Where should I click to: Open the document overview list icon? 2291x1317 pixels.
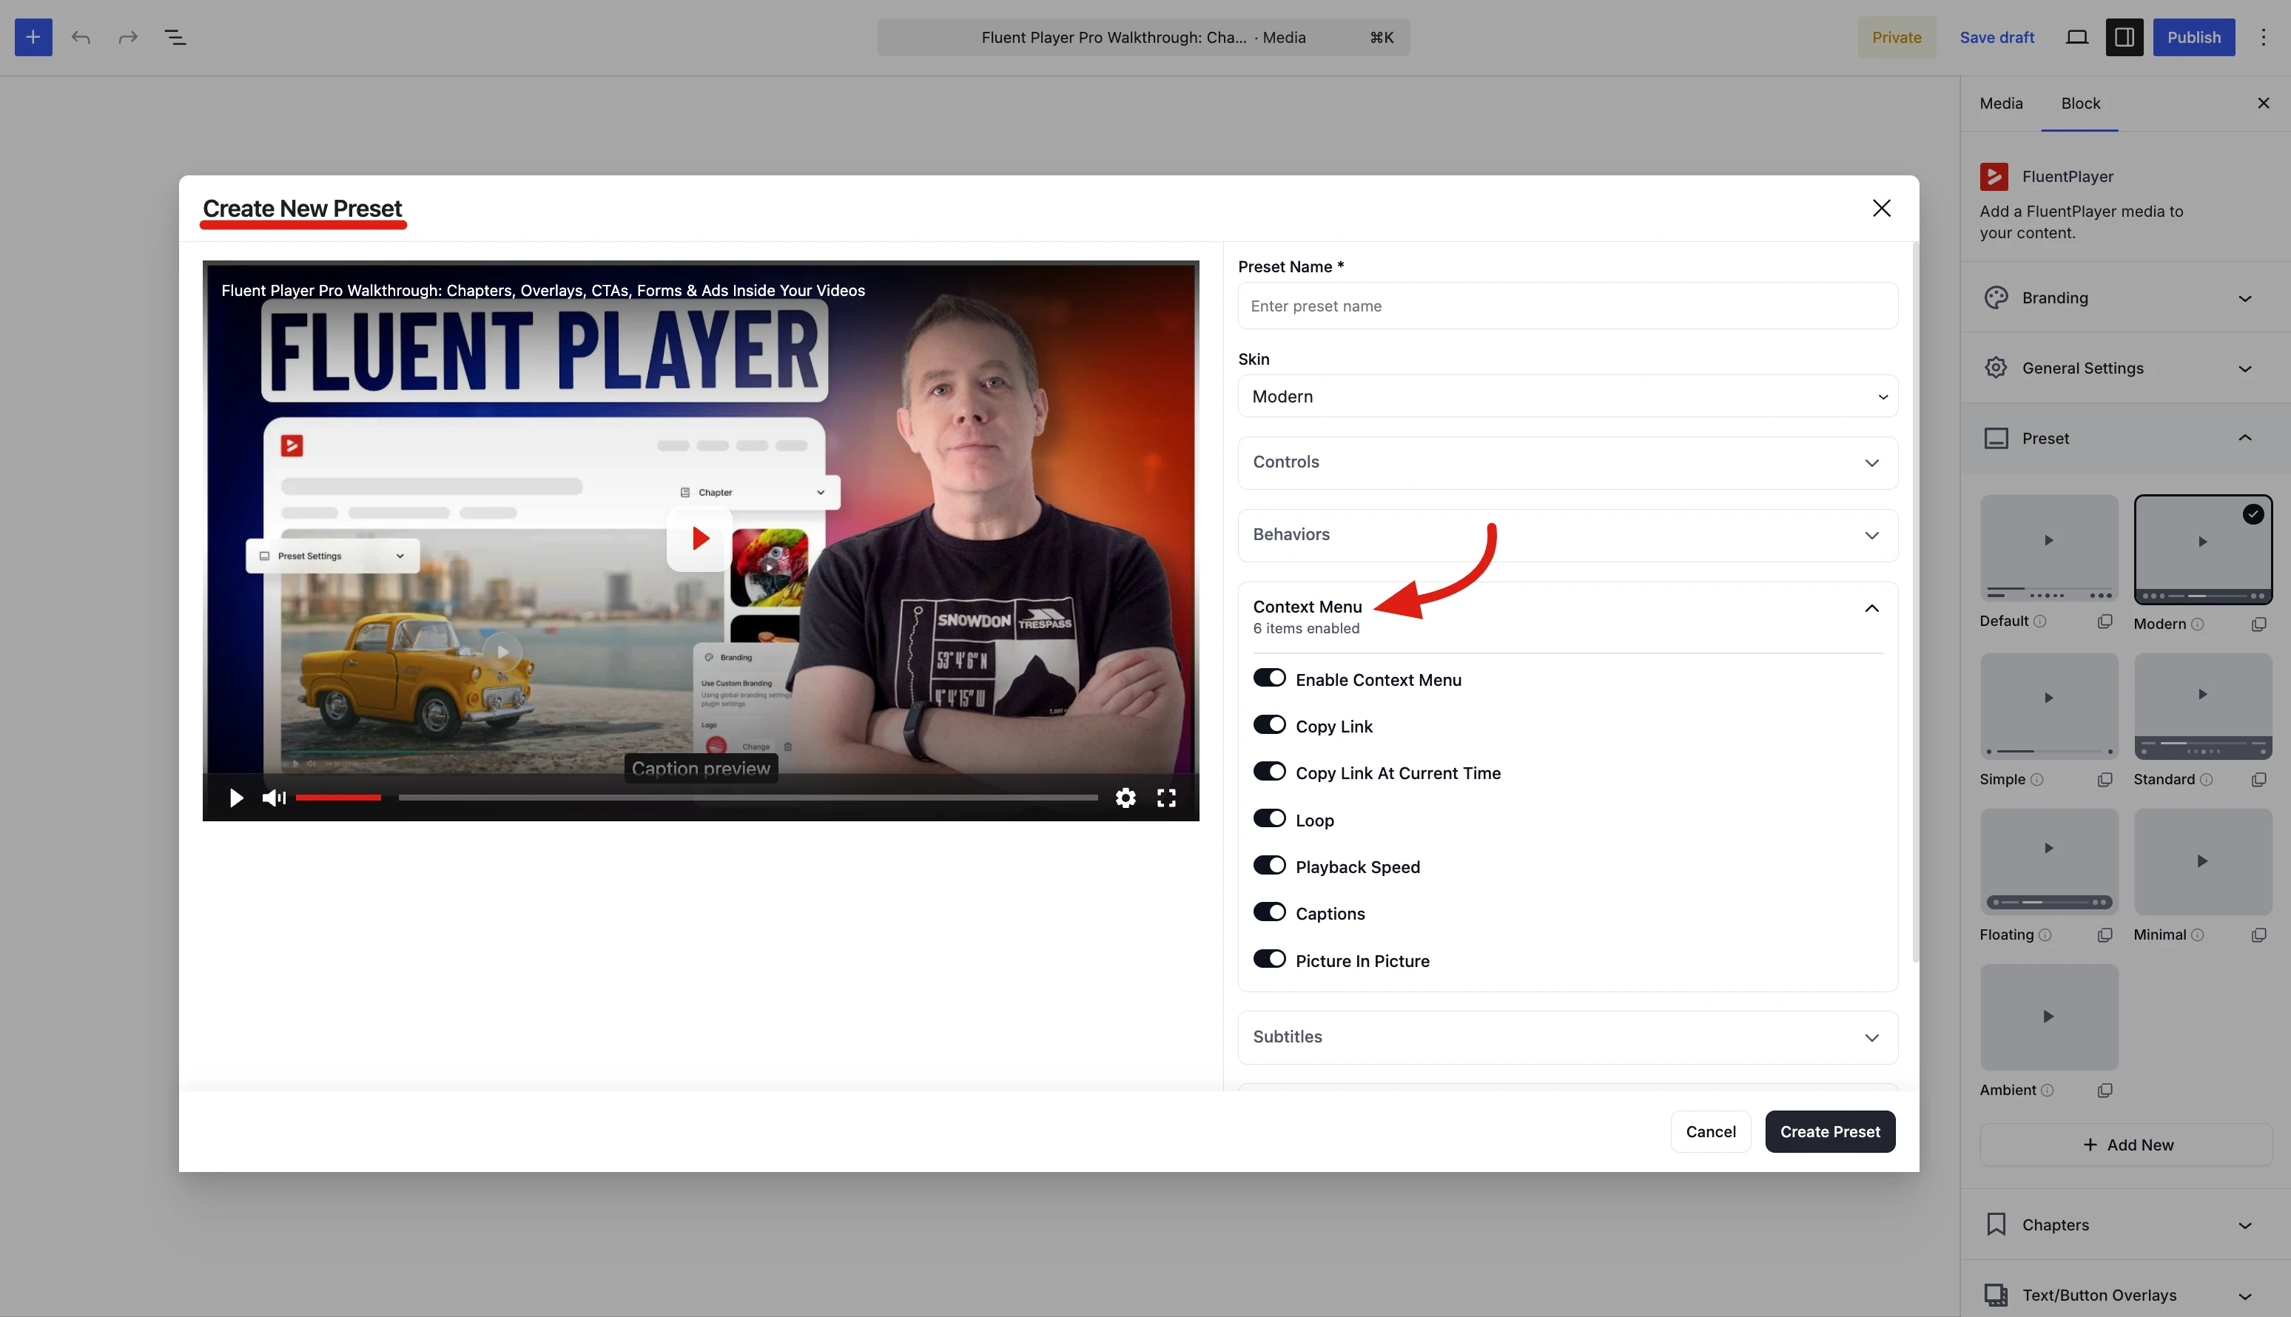click(175, 37)
